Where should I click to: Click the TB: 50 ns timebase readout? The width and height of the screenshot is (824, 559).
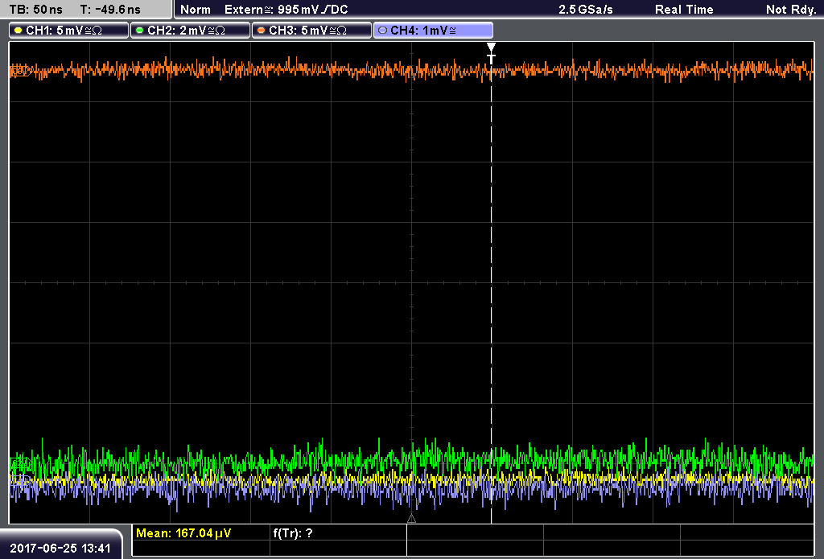point(35,10)
